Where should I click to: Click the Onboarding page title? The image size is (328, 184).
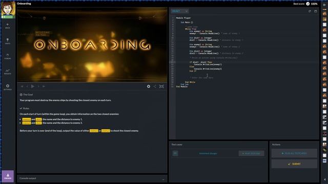pyautogui.click(x=24, y=4)
